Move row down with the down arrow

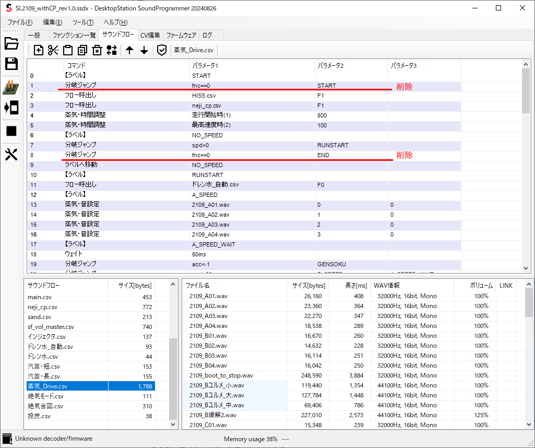coord(144,50)
